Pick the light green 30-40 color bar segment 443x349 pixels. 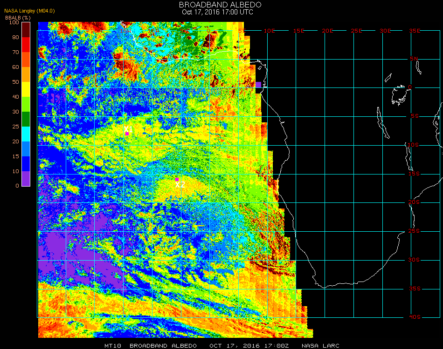[26, 104]
